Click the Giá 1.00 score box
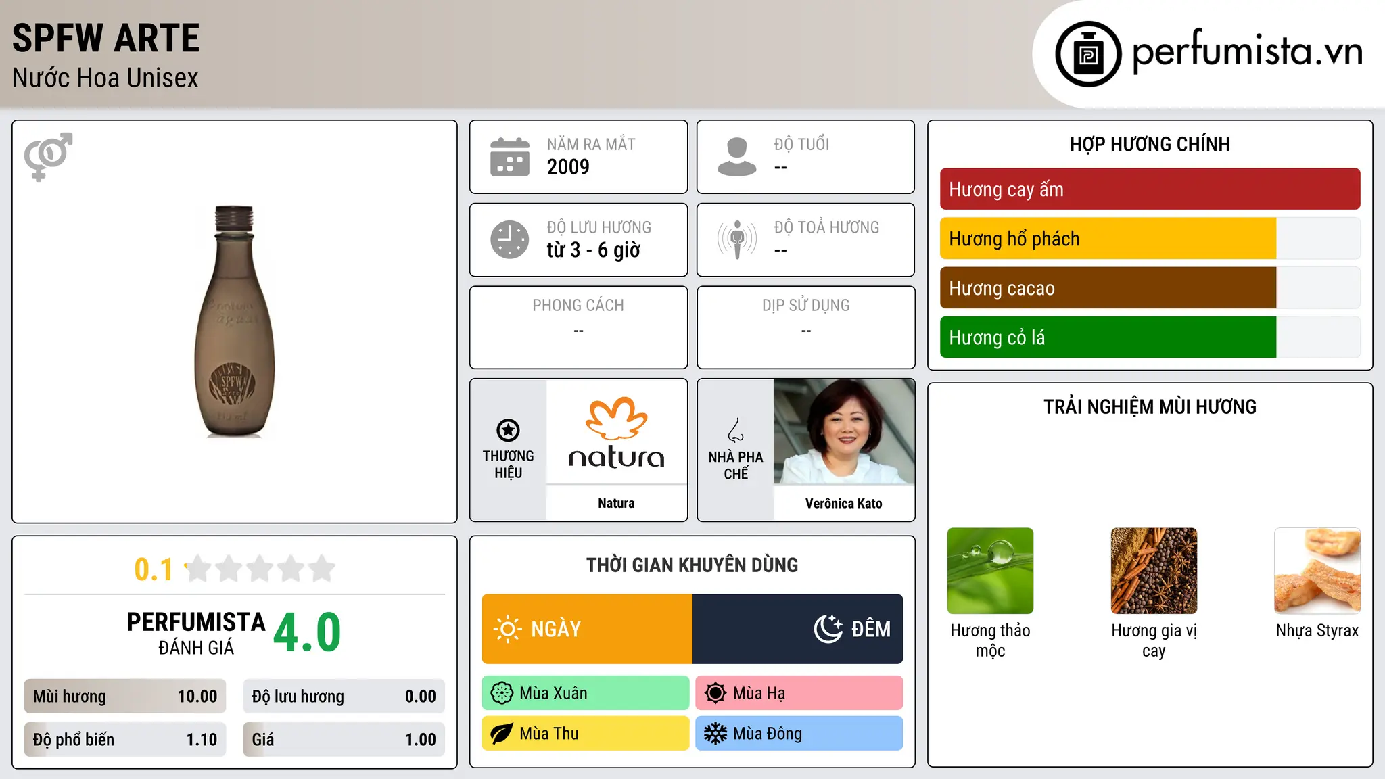Screen dimensions: 1385x779 pos(344,740)
